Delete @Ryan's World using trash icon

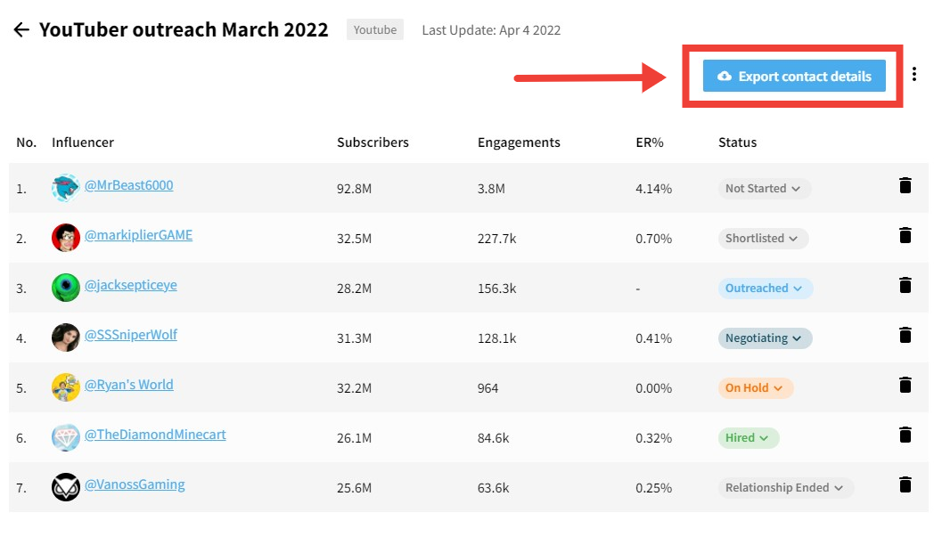tap(905, 386)
